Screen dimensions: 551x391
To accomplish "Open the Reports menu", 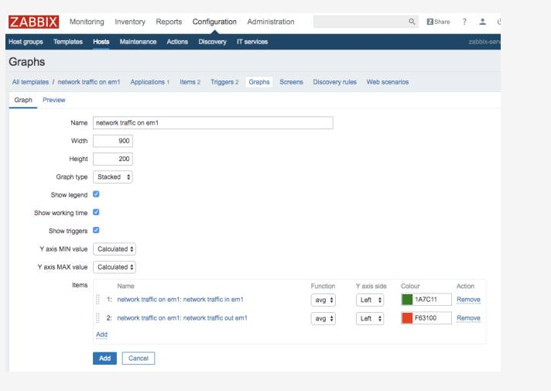I will point(169,22).
